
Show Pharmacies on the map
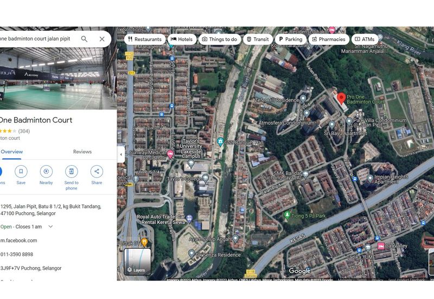[x=328, y=39]
